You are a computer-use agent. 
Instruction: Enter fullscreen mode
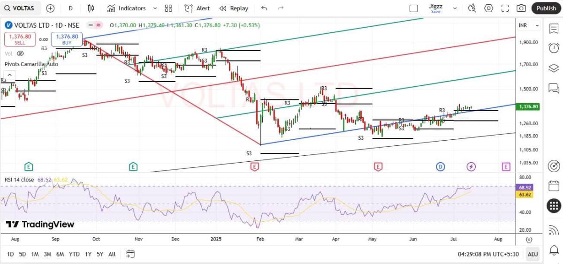click(x=505, y=8)
